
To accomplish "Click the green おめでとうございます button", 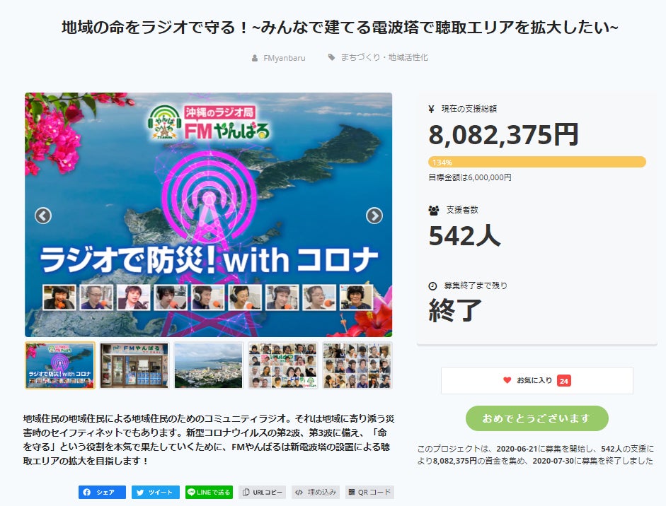I will [x=536, y=418].
